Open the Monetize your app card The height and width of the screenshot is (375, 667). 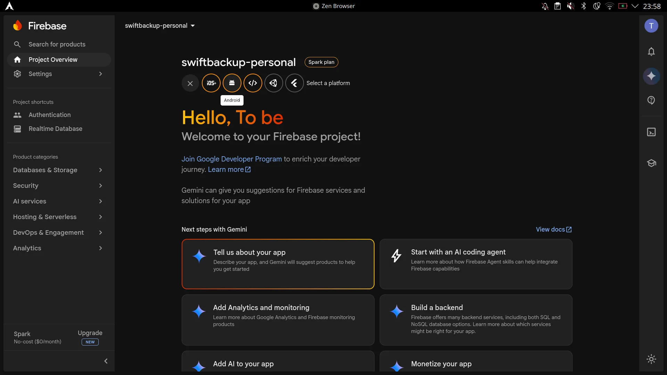(x=476, y=362)
